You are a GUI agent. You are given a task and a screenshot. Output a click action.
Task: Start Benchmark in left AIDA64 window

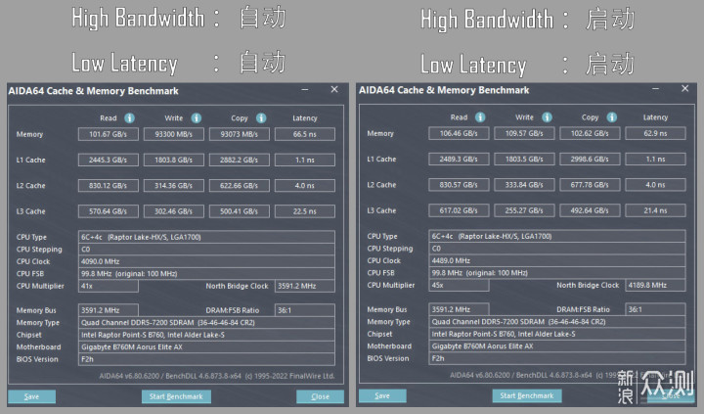(x=176, y=396)
